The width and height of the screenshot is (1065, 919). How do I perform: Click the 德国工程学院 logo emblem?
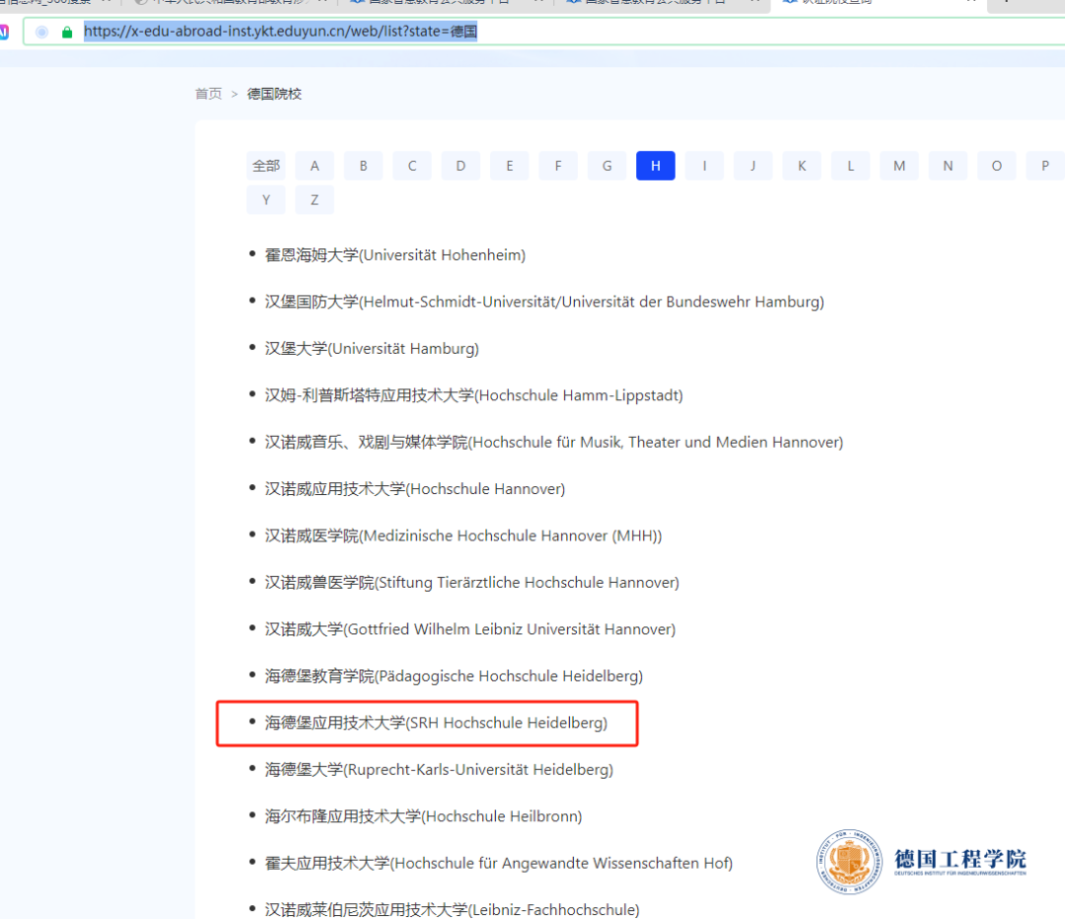[x=849, y=861]
